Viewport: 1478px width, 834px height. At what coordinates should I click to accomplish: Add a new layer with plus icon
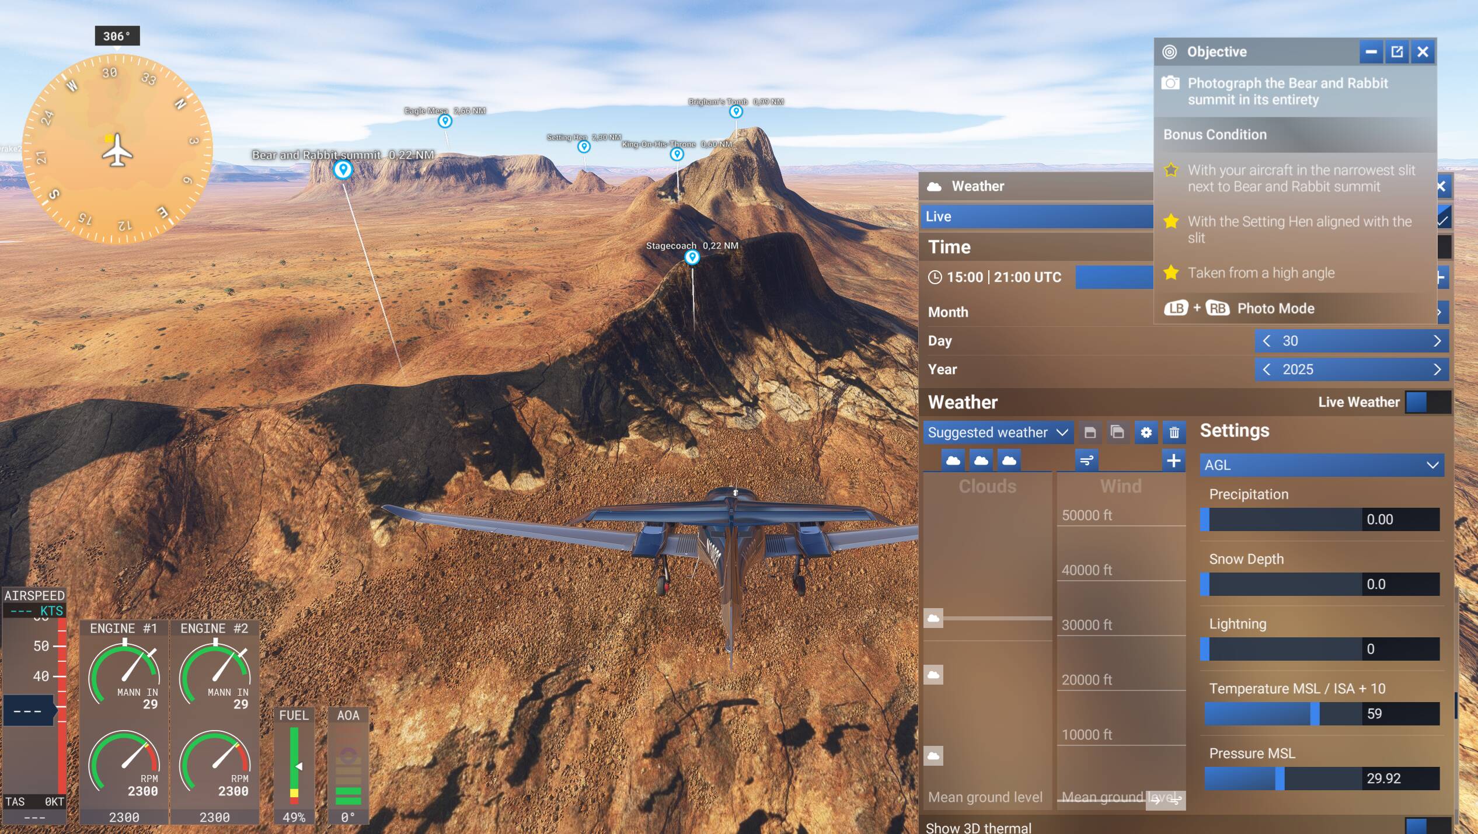coord(1173,460)
